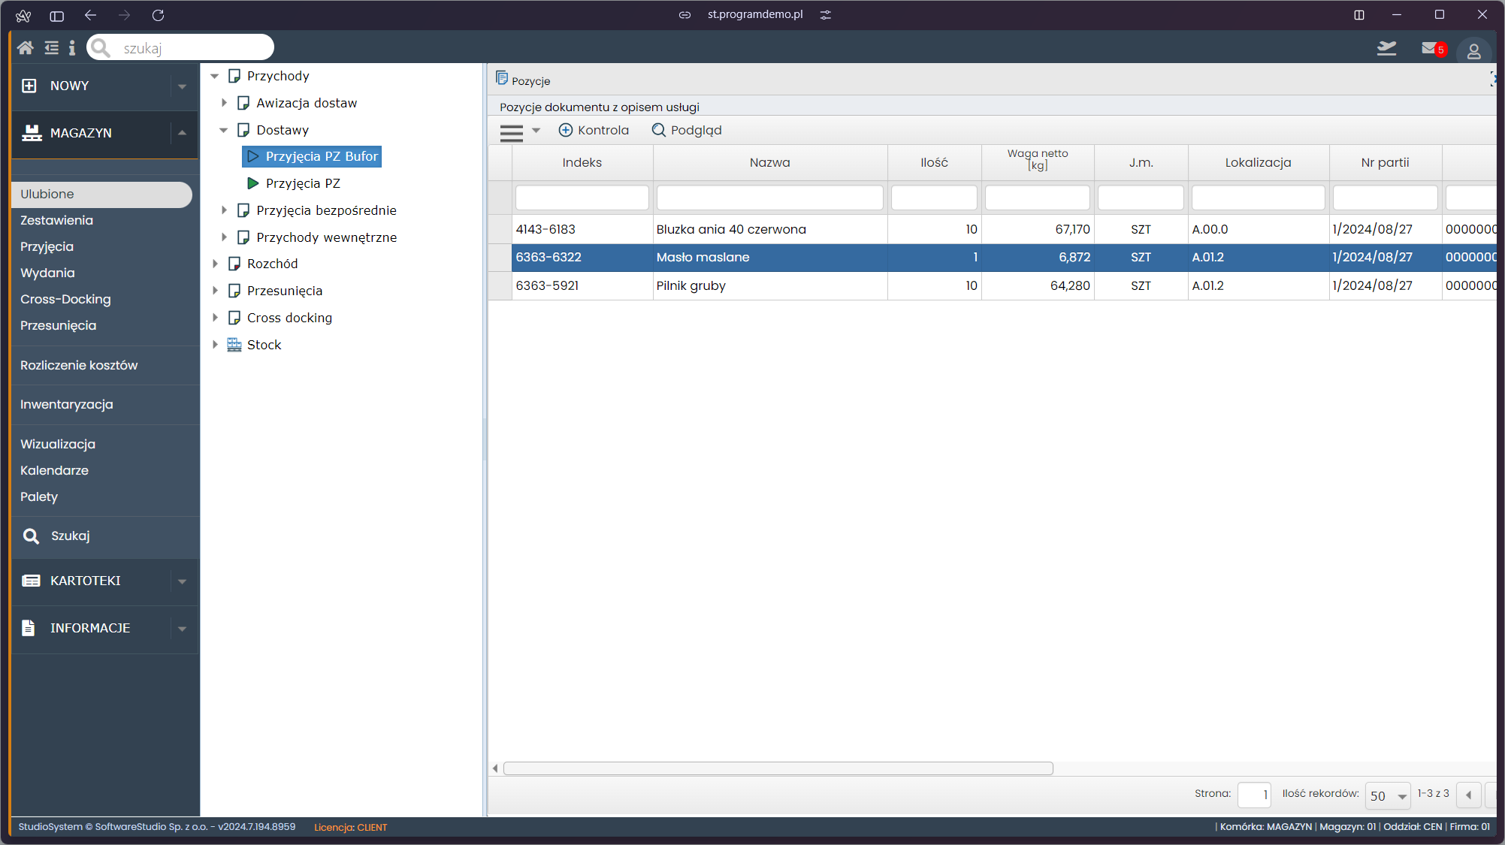Viewport: 1505px width, 845px height.
Task: Open Palety in the sidebar
Action: pos(39,497)
